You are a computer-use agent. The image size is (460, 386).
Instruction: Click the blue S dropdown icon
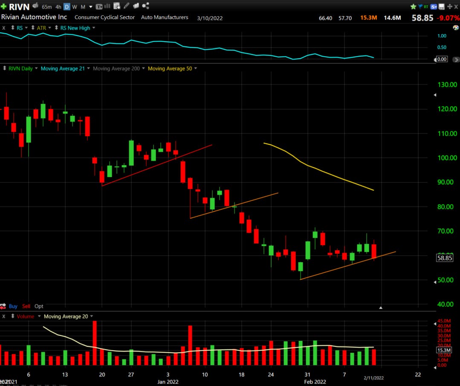tap(434, 6)
